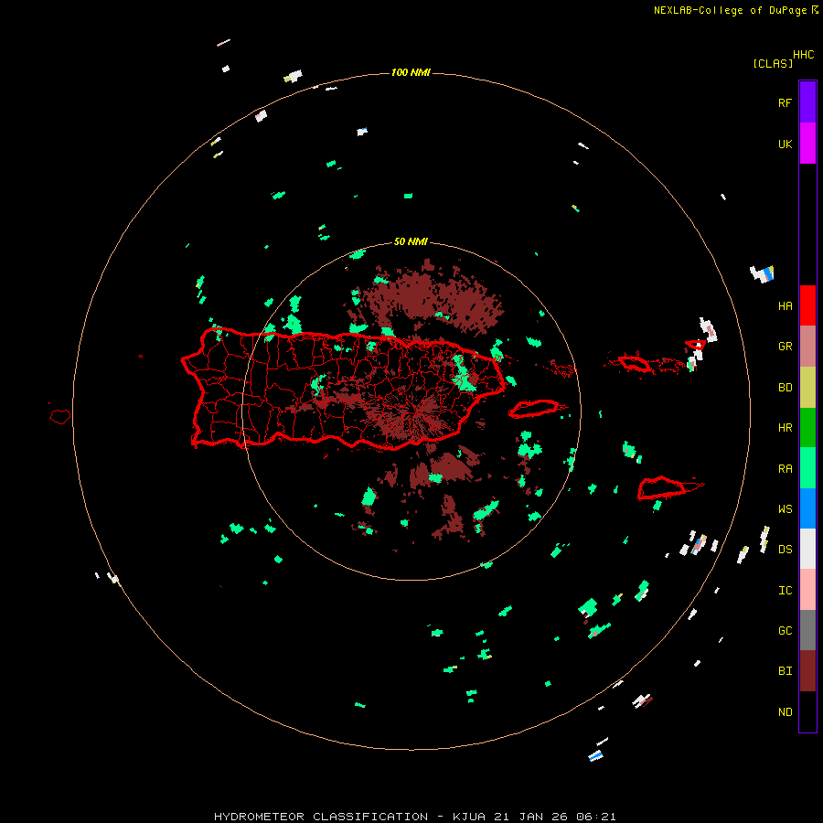Select the IC pink legend swatch

click(x=807, y=590)
